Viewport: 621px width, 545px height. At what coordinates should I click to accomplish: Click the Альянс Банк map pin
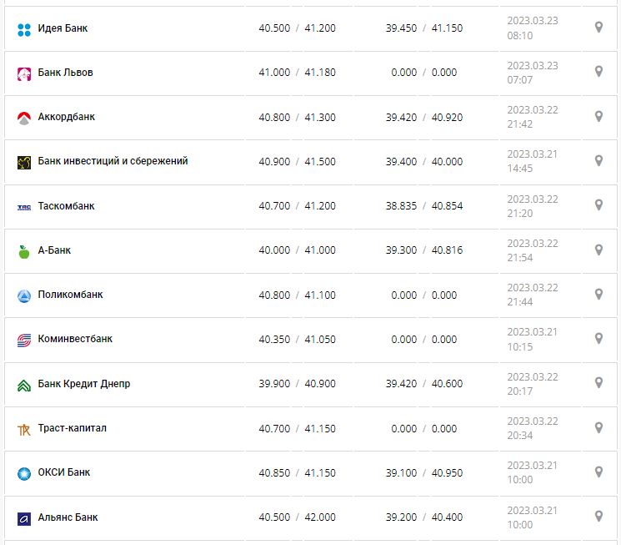[598, 517]
